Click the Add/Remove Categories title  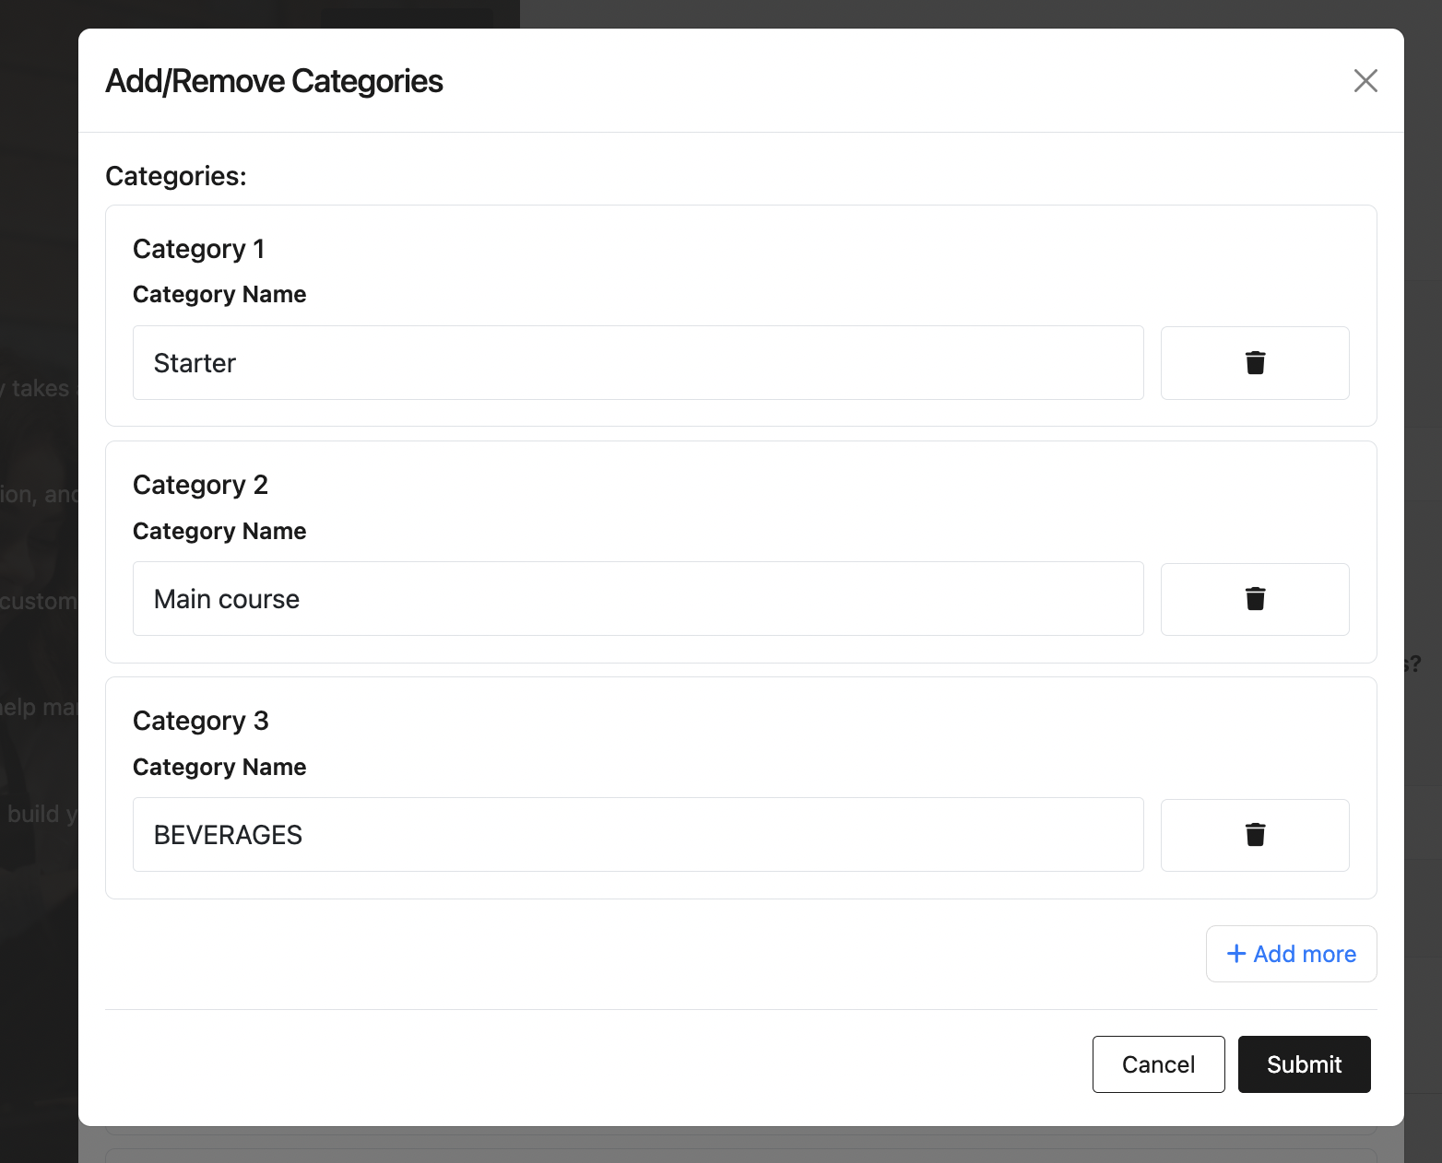point(274,81)
